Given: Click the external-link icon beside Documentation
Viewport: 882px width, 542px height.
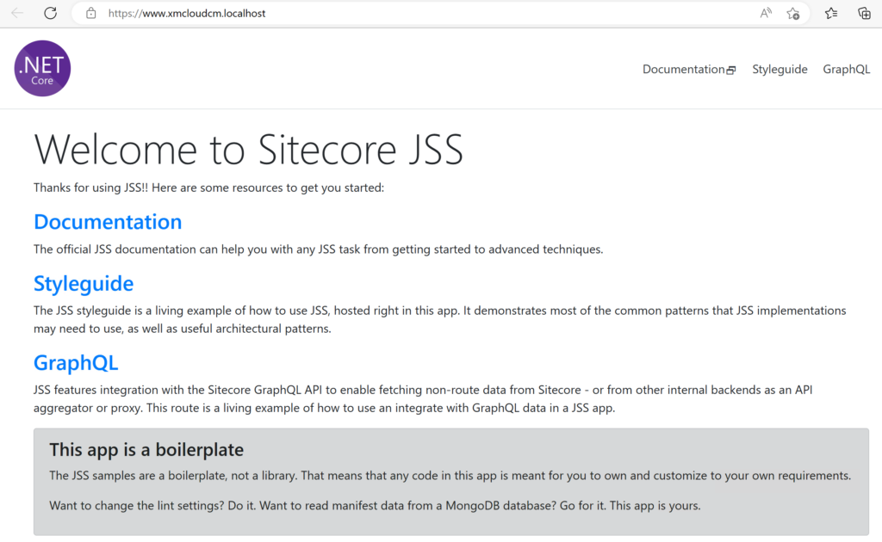Looking at the screenshot, I should point(732,69).
